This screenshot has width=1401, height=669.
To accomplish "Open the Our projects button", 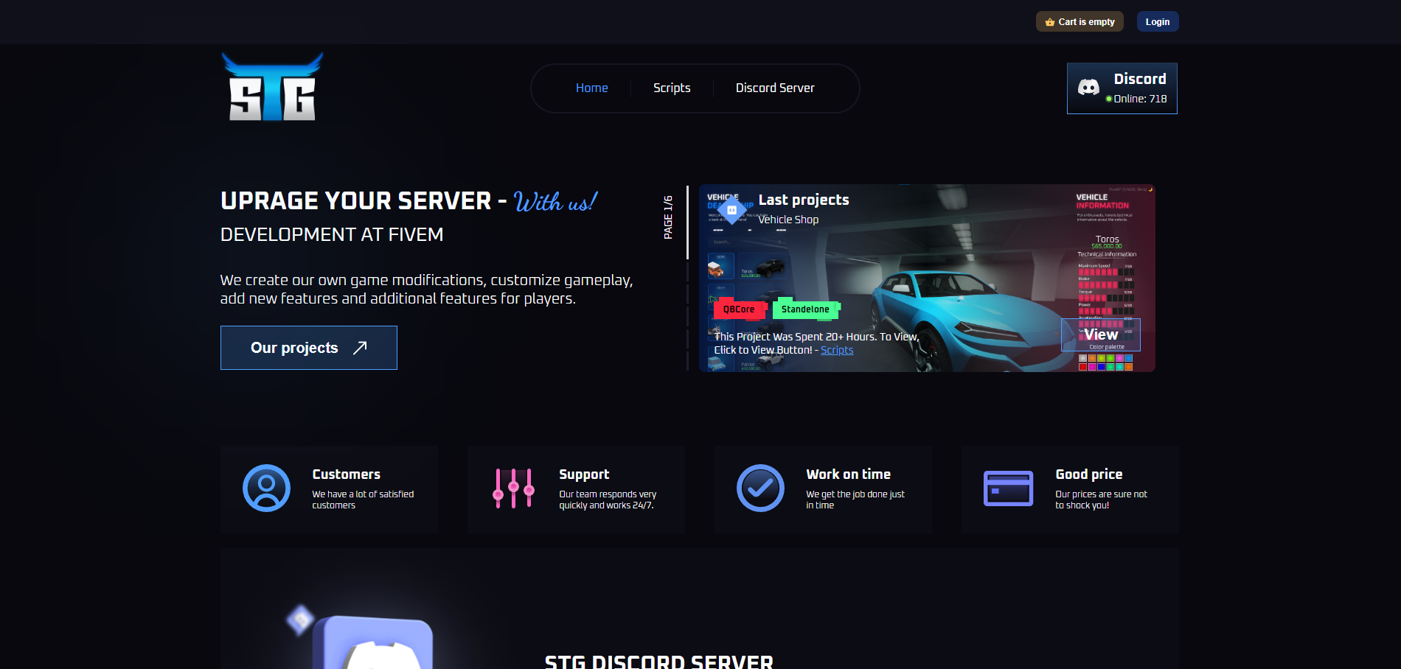I will pos(309,348).
